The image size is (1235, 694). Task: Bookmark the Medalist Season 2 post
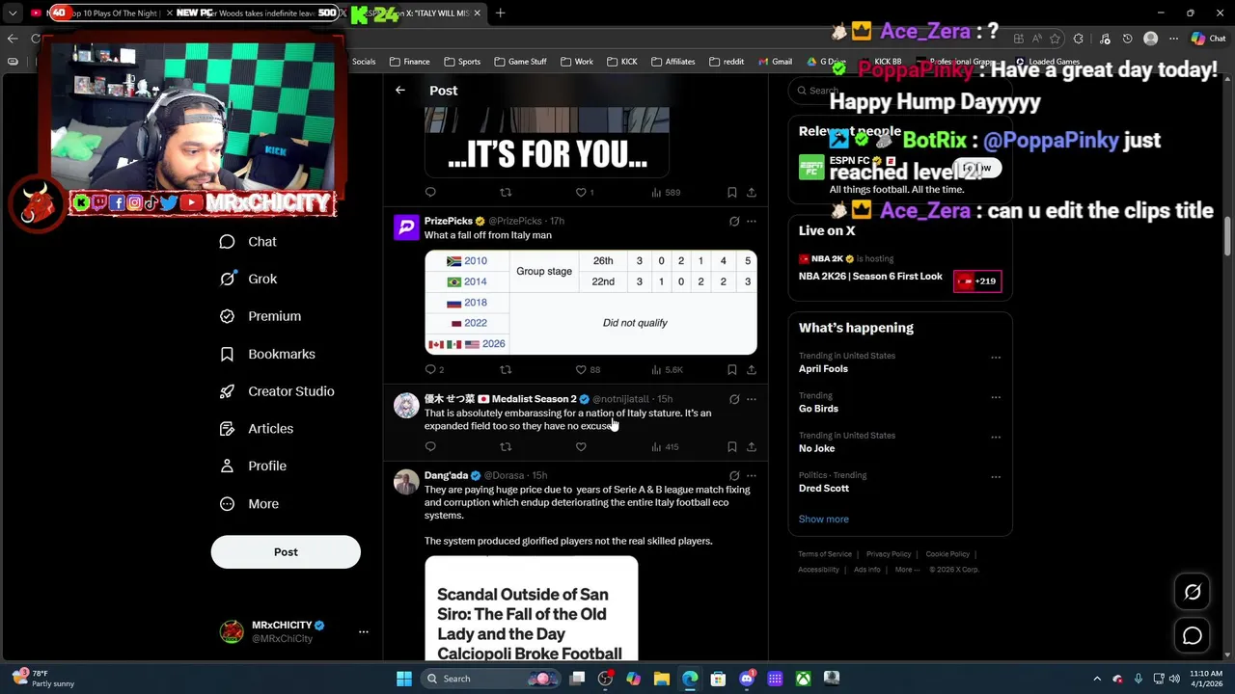tap(732, 446)
